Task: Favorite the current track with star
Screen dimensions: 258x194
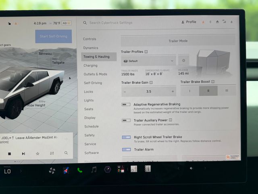Action: (x=37, y=154)
